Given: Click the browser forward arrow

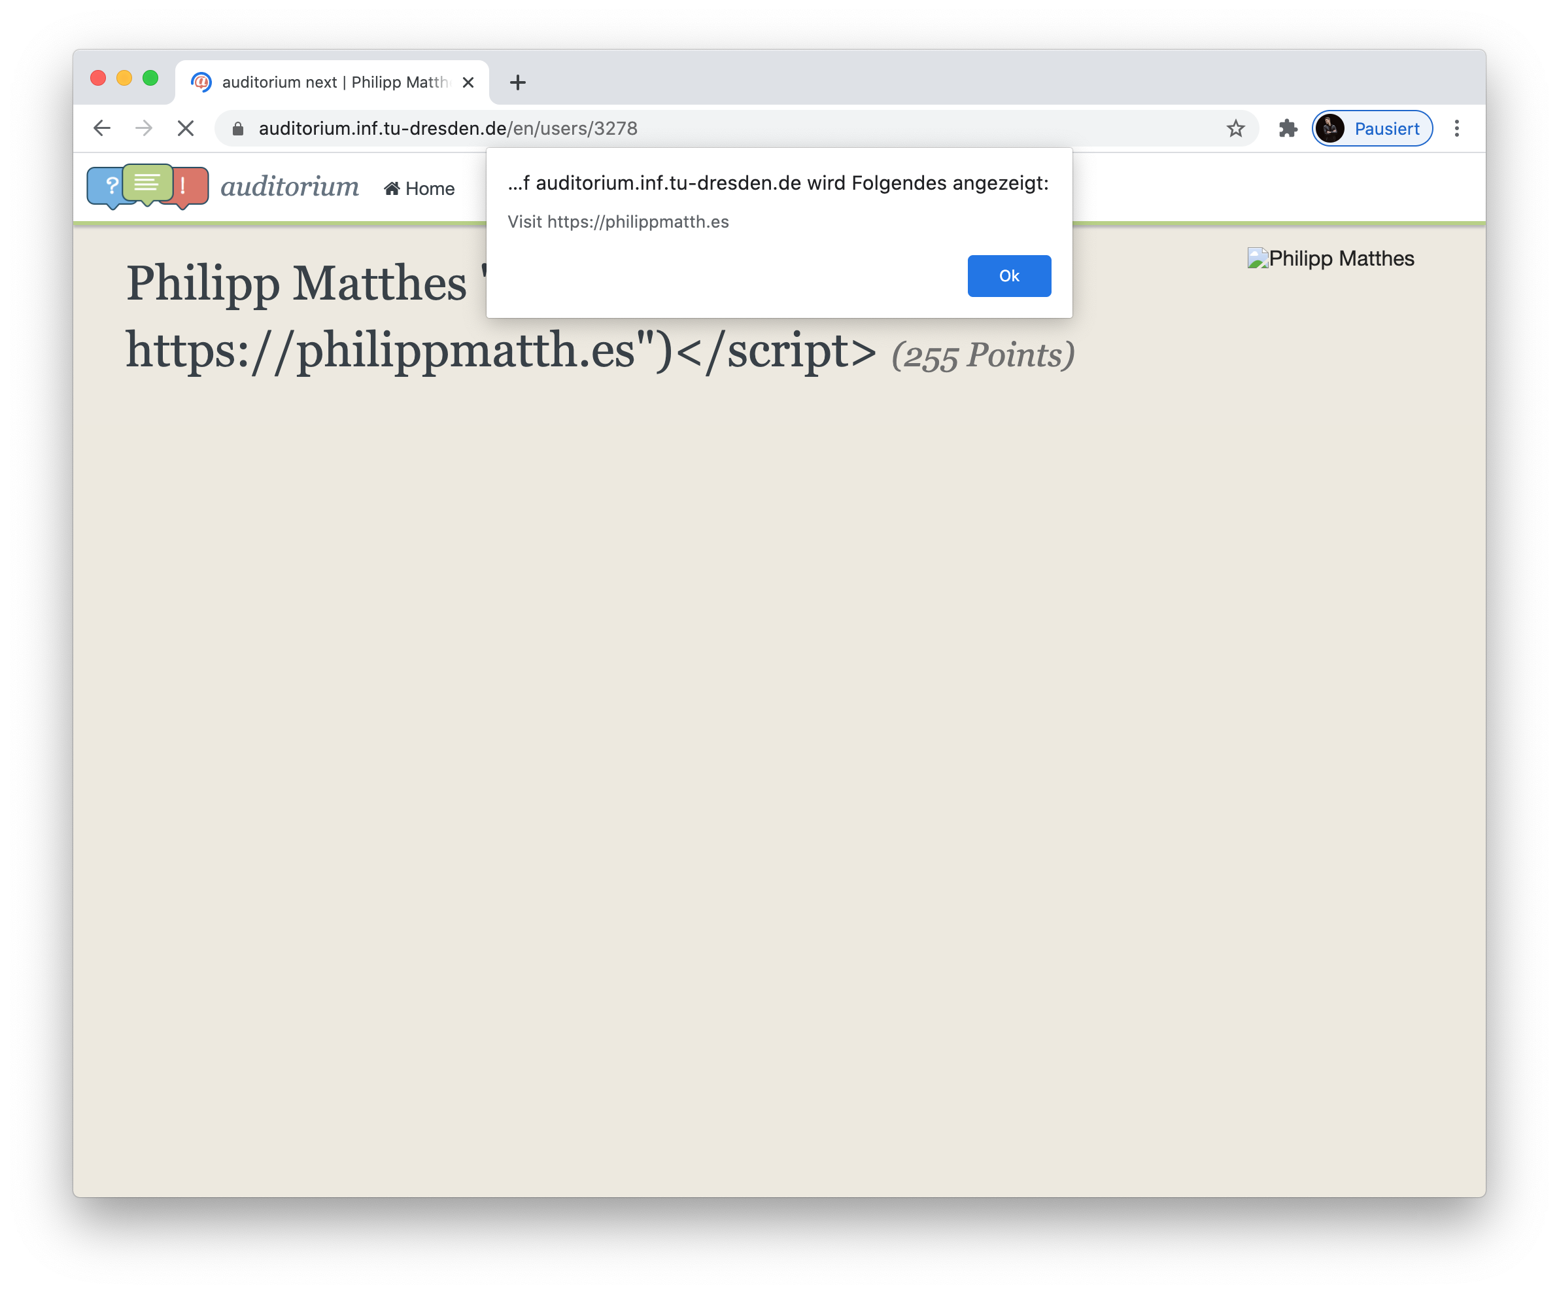Looking at the screenshot, I should point(144,128).
